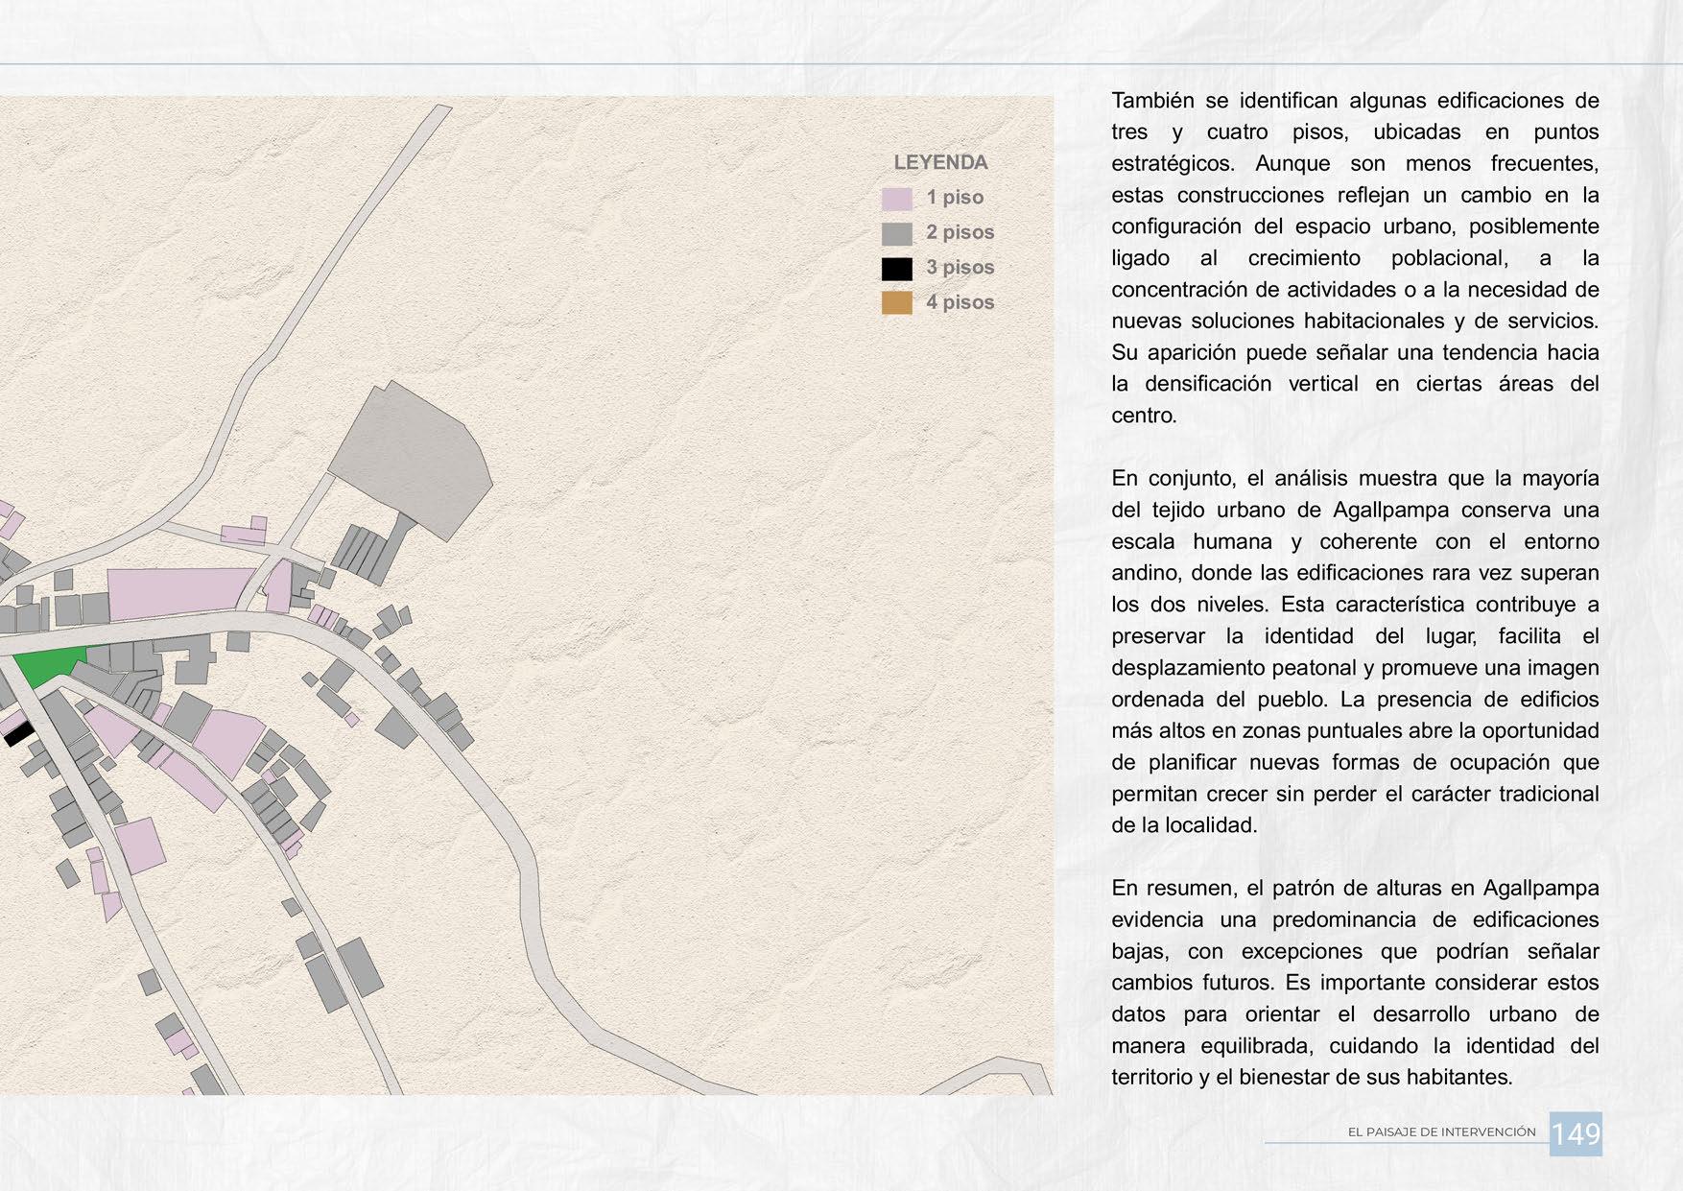The width and height of the screenshot is (1683, 1191).
Task: Click the paragraph starting 'En conjunto, el análisis'
Action: (x=1355, y=652)
